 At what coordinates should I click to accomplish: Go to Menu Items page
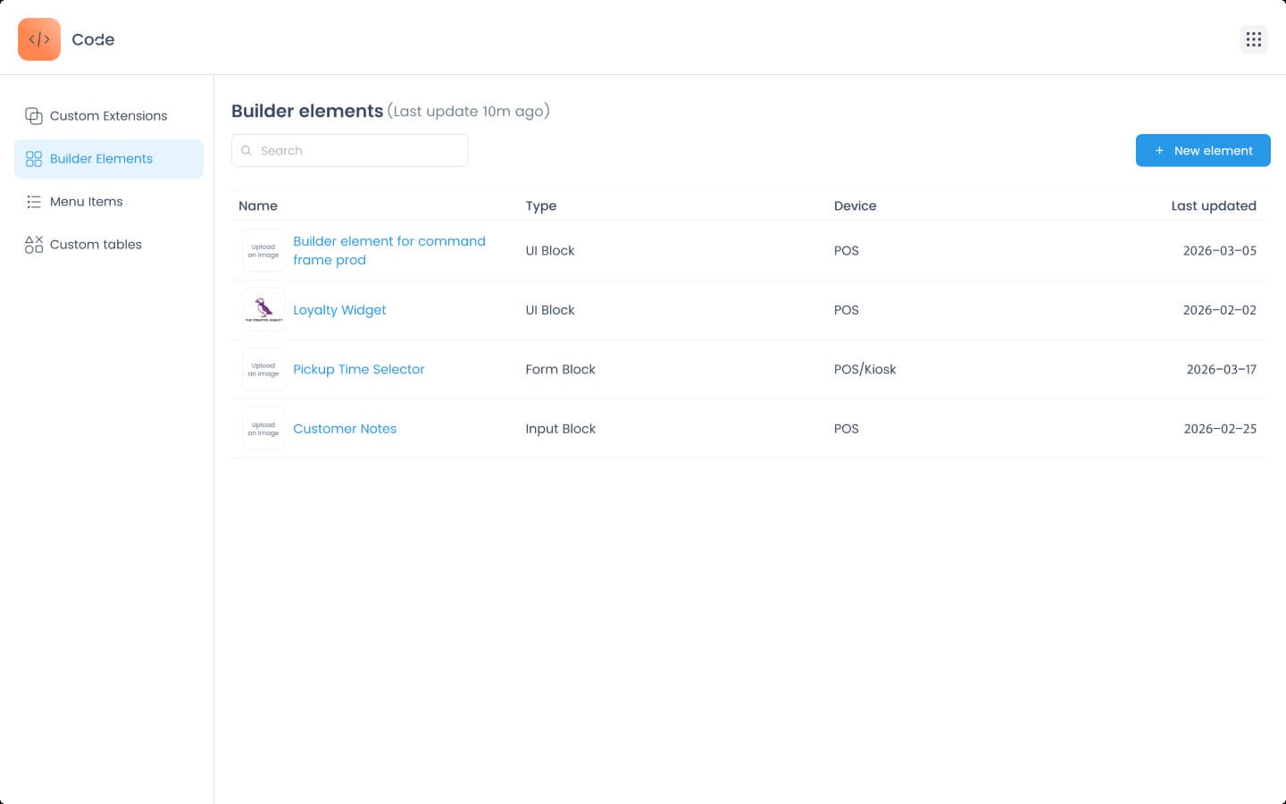click(109, 202)
